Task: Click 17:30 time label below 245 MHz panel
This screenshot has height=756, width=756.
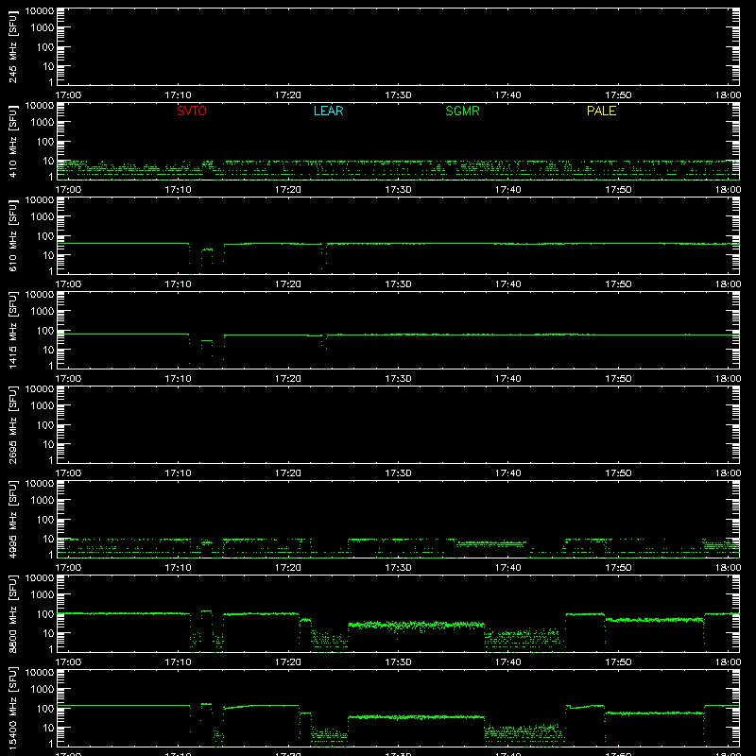Action: click(x=398, y=95)
